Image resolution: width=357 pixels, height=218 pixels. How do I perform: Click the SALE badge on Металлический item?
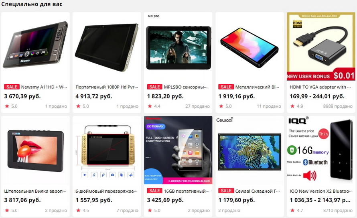coord(226,87)
